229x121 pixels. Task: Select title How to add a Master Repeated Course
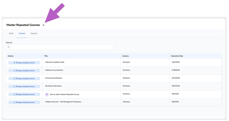tap(65, 94)
